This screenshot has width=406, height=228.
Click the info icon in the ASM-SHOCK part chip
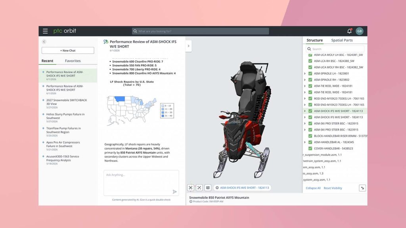[217, 188]
